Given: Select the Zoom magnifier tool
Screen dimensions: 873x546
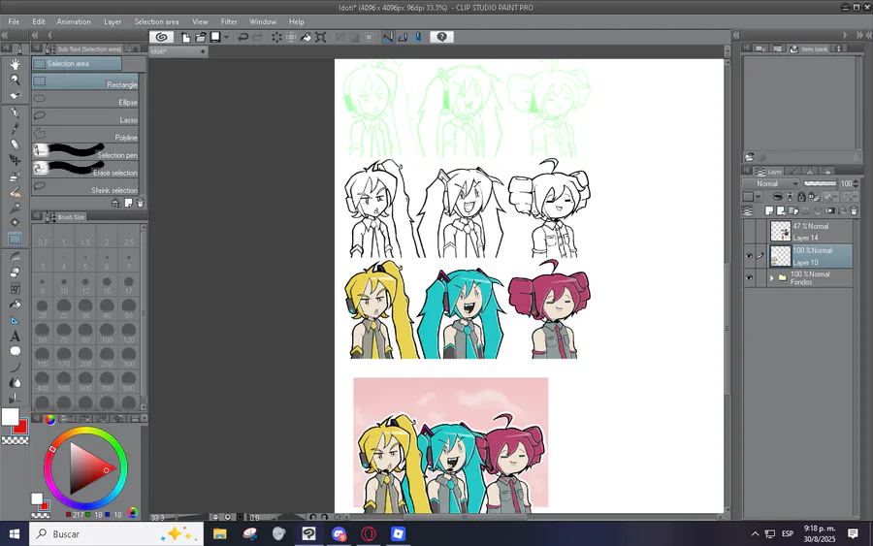Looking at the screenshot, I should [x=15, y=80].
